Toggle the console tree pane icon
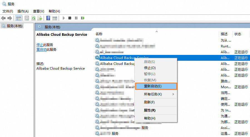 pos(19,18)
